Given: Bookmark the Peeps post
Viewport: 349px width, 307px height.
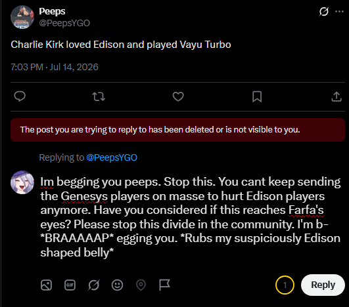Looking at the screenshot, I should tap(257, 96).
